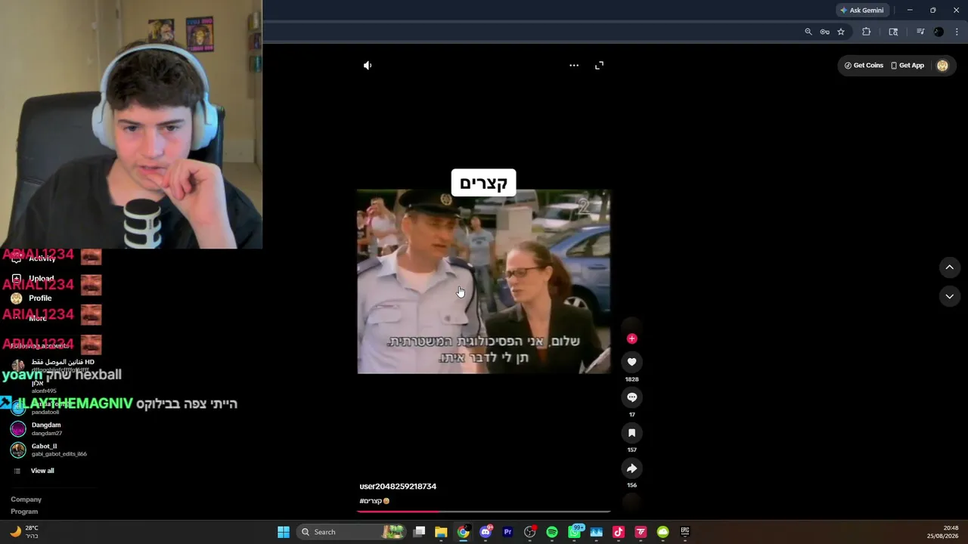The height and width of the screenshot is (544, 968).
Task: Open Epic Games Launcher from the taskbar
Action: [x=685, y=532]
